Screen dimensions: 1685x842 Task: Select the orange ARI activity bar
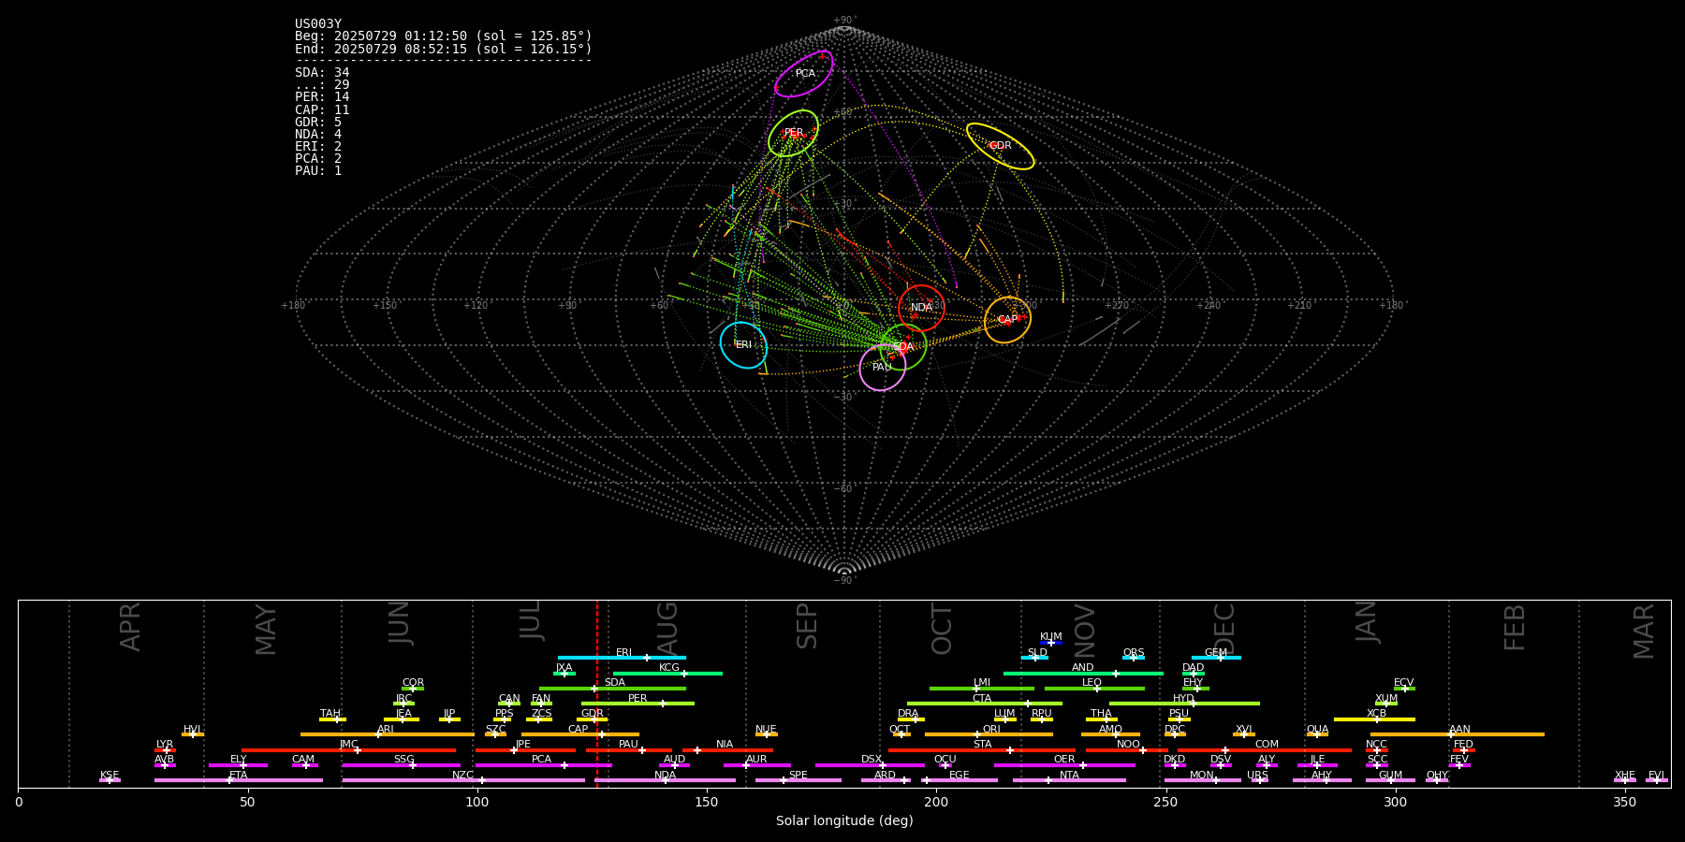[x=388, y=734]
